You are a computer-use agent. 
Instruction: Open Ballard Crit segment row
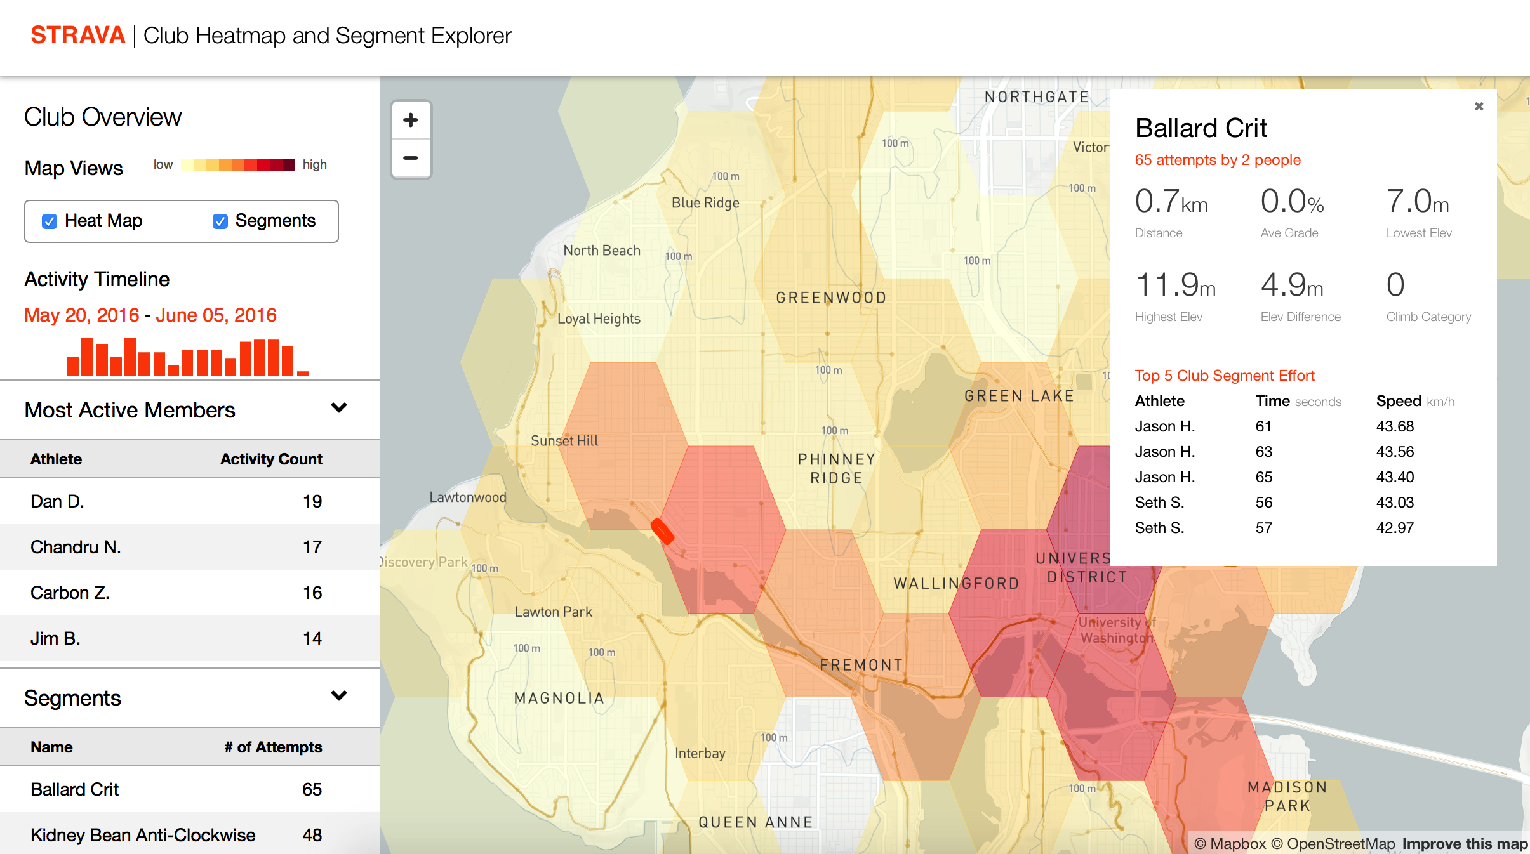(x=190, y=789)
